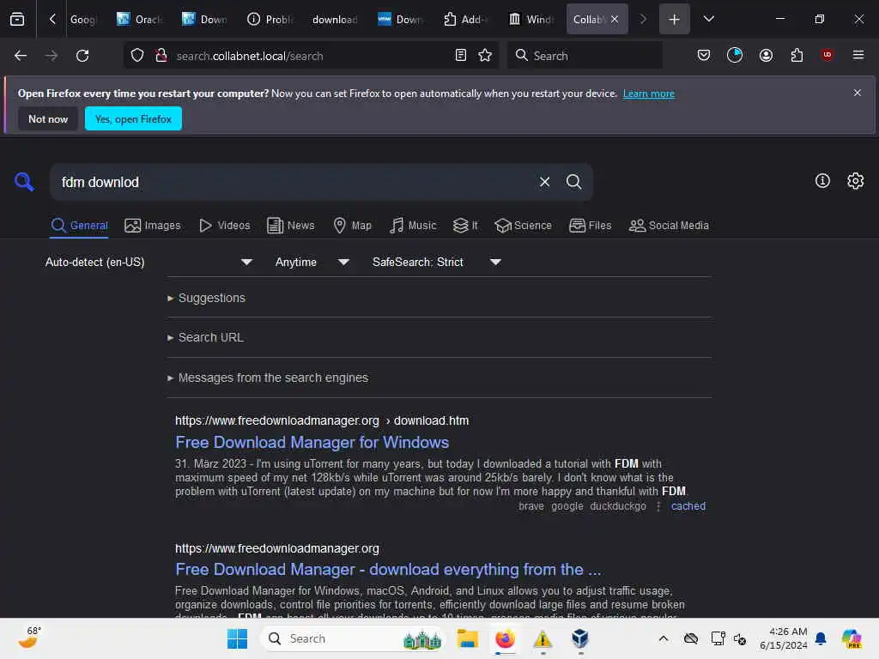The image size is (879, 659).
Task: Dismiss the Firefox startup notification bar
Action: coord(858,93)
